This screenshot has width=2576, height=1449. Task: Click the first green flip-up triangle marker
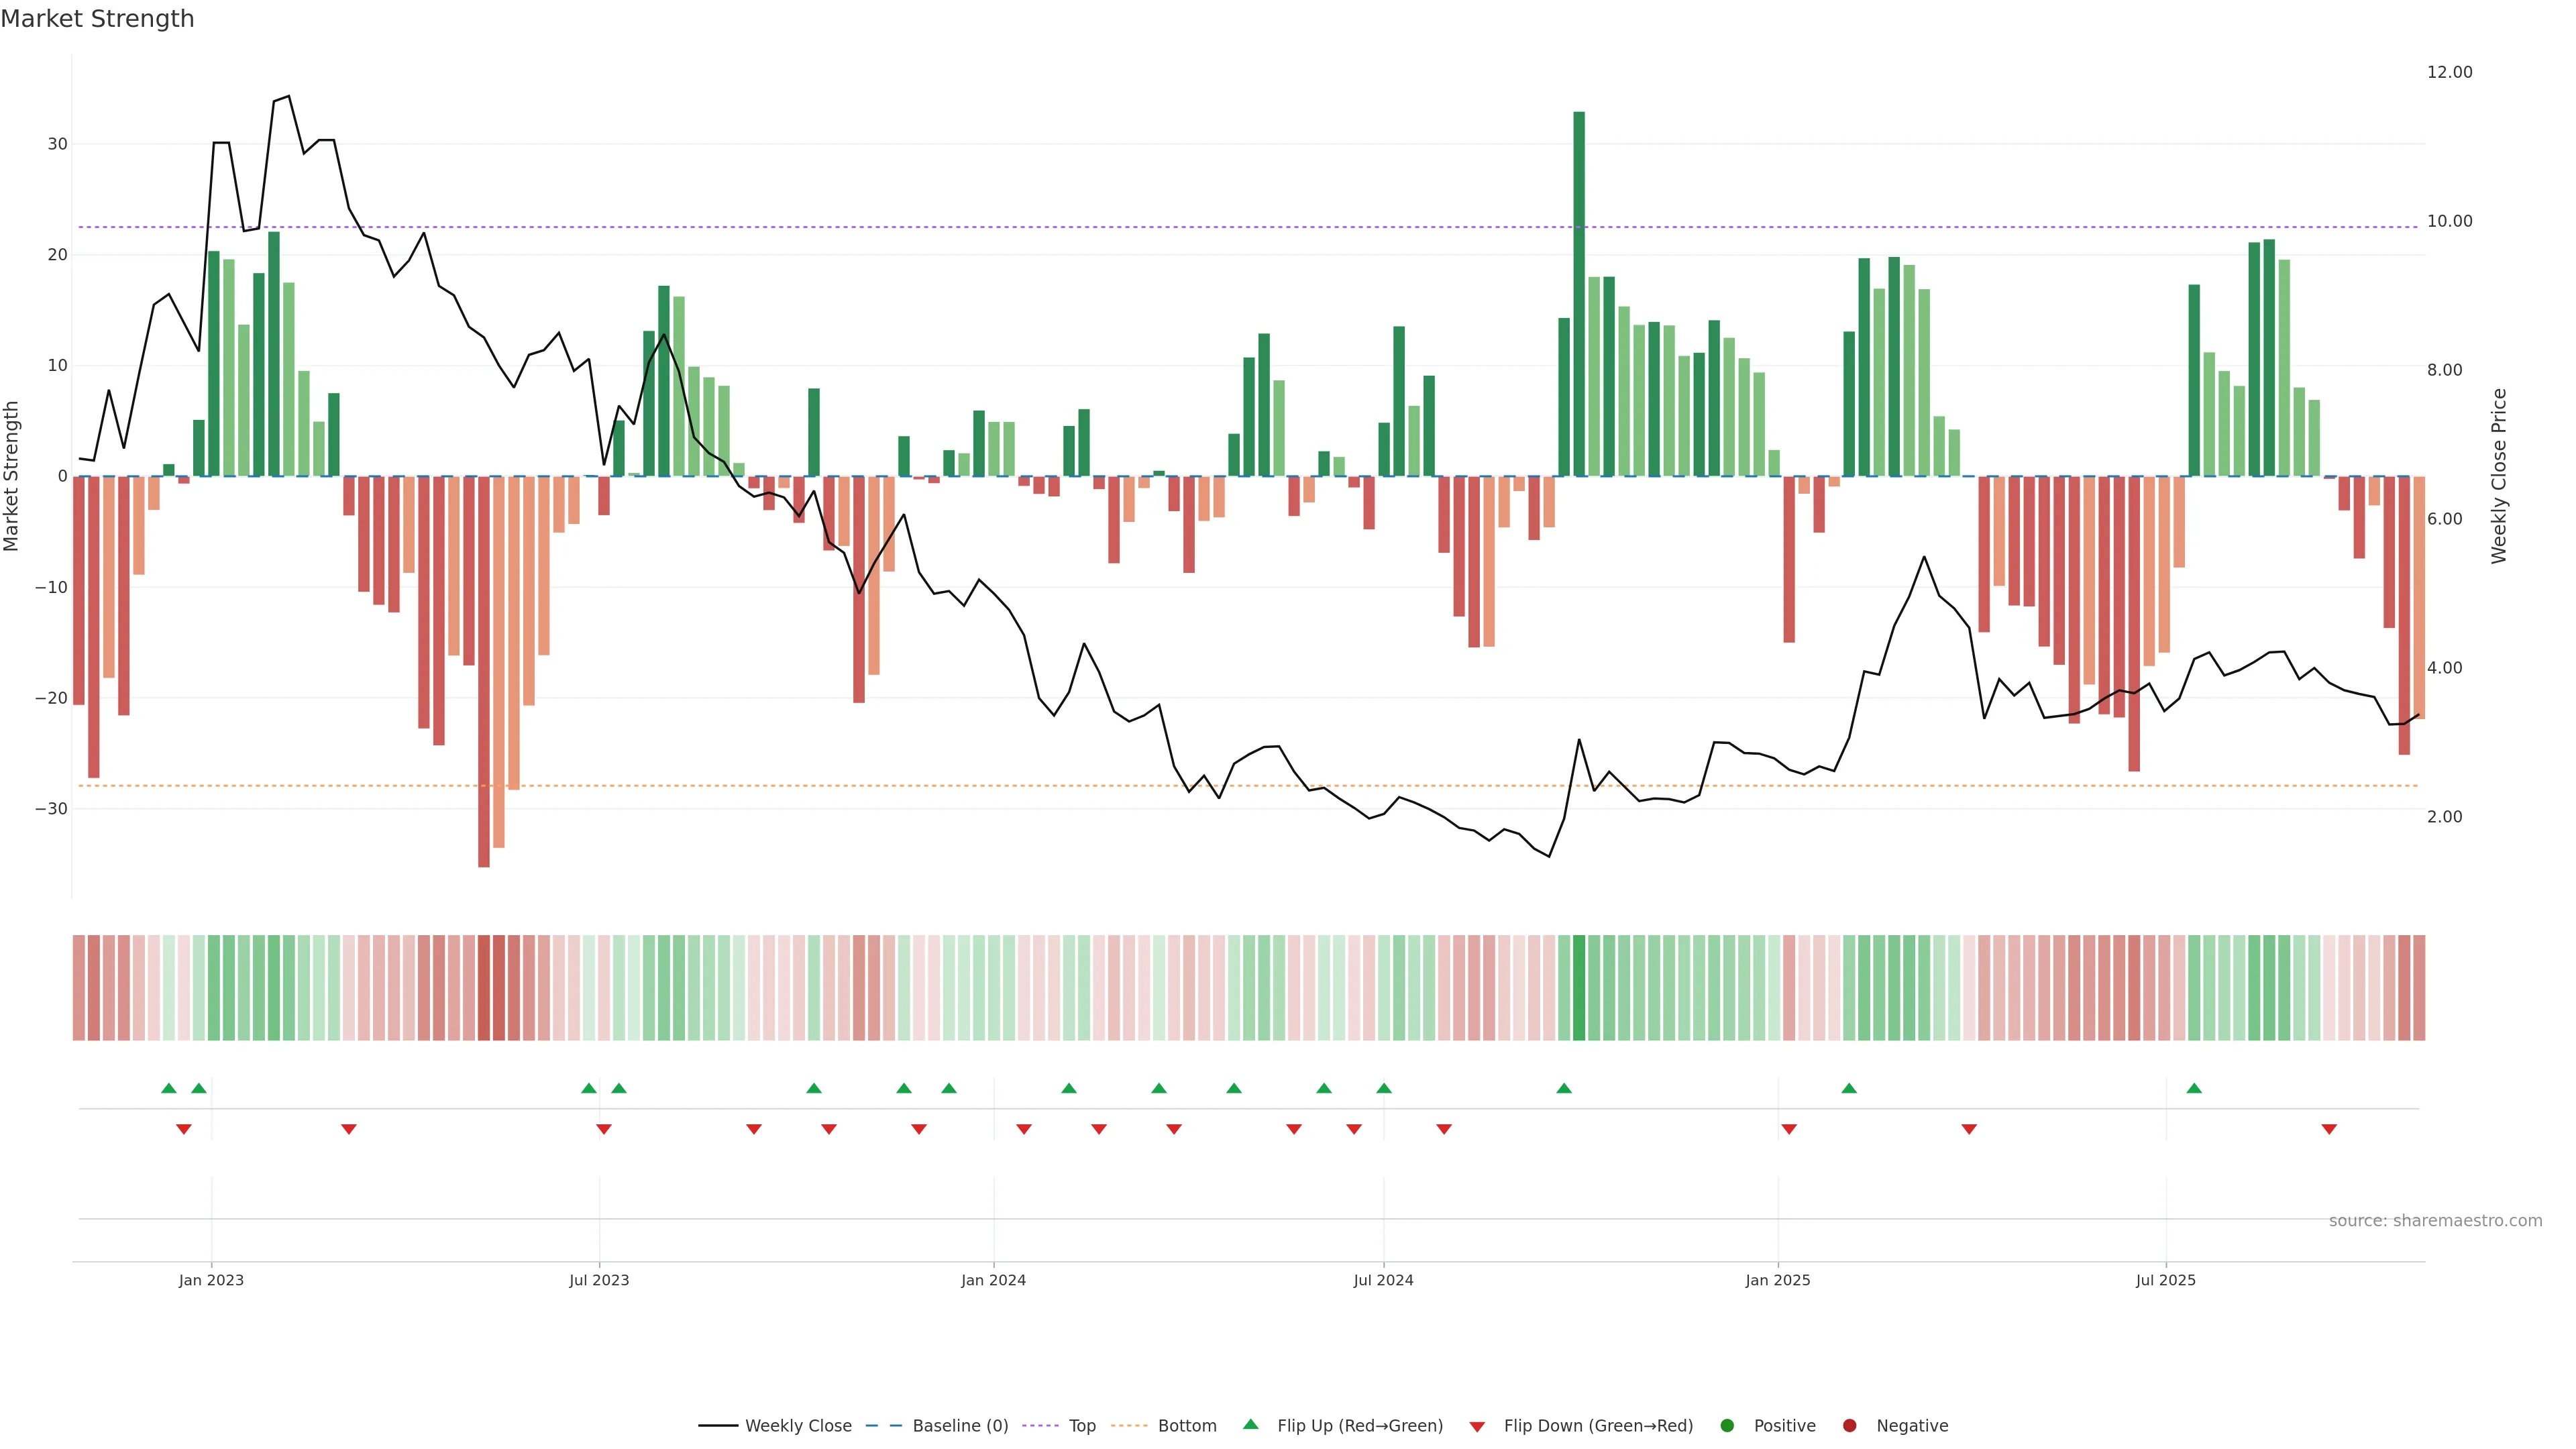[169, 1088]
